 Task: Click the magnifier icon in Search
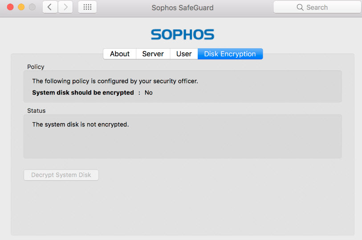click(300, 7)
